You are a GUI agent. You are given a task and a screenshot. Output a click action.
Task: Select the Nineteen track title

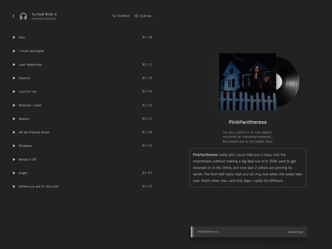[25, 146]
